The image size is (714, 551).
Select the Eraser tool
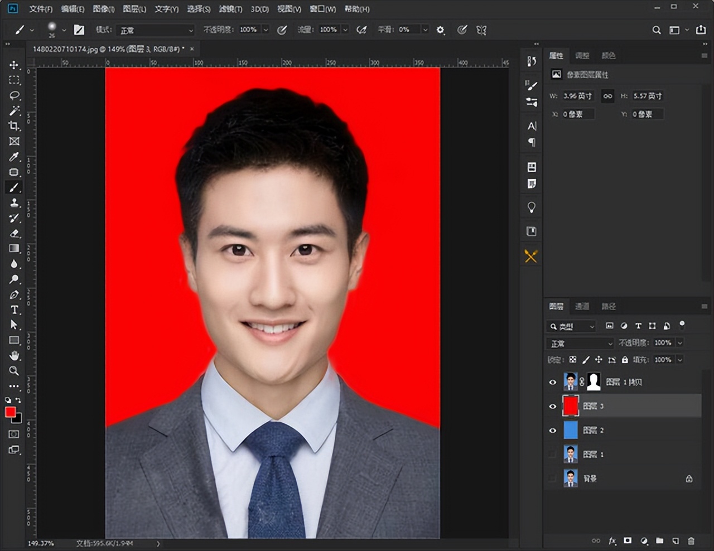tap(14, 234)
